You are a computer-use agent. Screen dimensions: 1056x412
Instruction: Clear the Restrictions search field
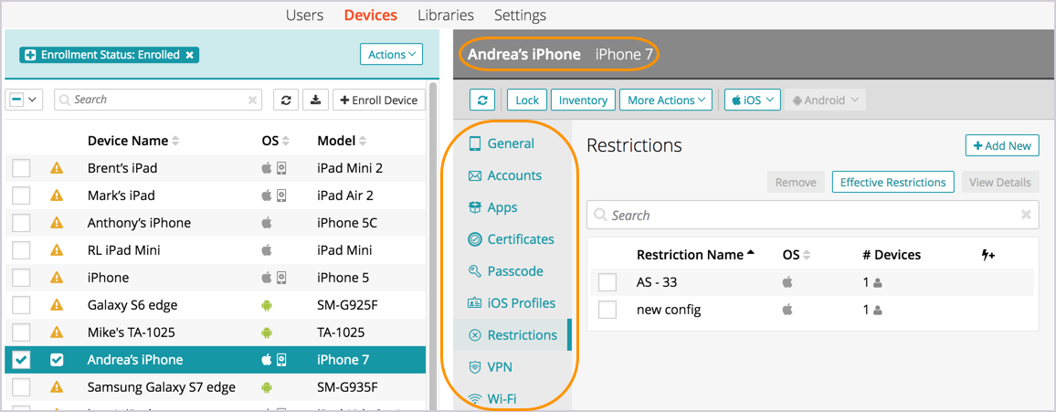(1026, 215)
